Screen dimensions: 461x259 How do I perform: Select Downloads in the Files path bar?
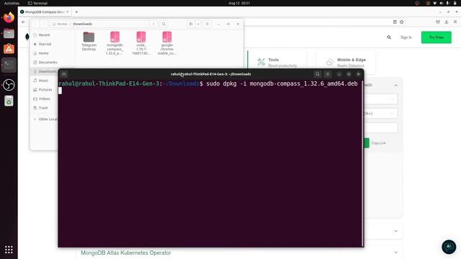pos(83,24)
